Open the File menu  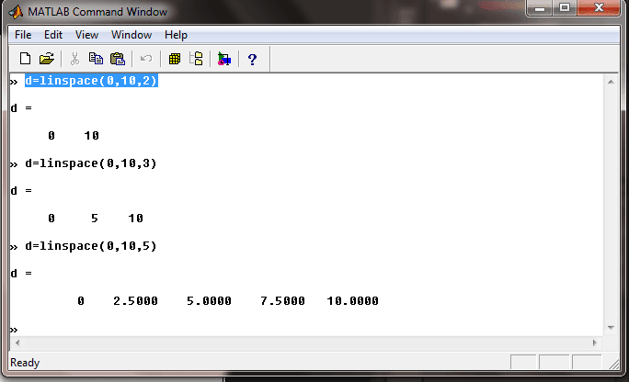(23, 35)
